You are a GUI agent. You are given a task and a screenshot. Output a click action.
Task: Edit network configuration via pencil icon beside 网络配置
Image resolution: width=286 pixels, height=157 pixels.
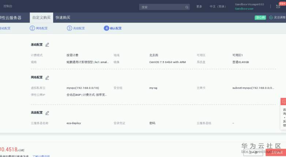[x=47, y=78]
